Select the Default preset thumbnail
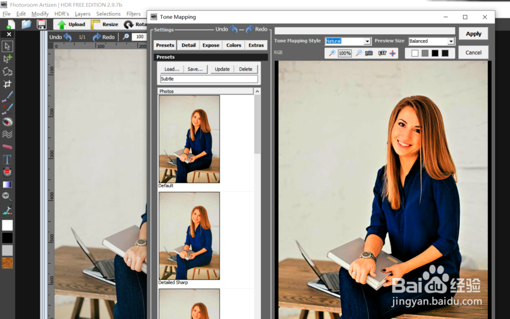The image size is (510, 319). [x=189, y=139]
